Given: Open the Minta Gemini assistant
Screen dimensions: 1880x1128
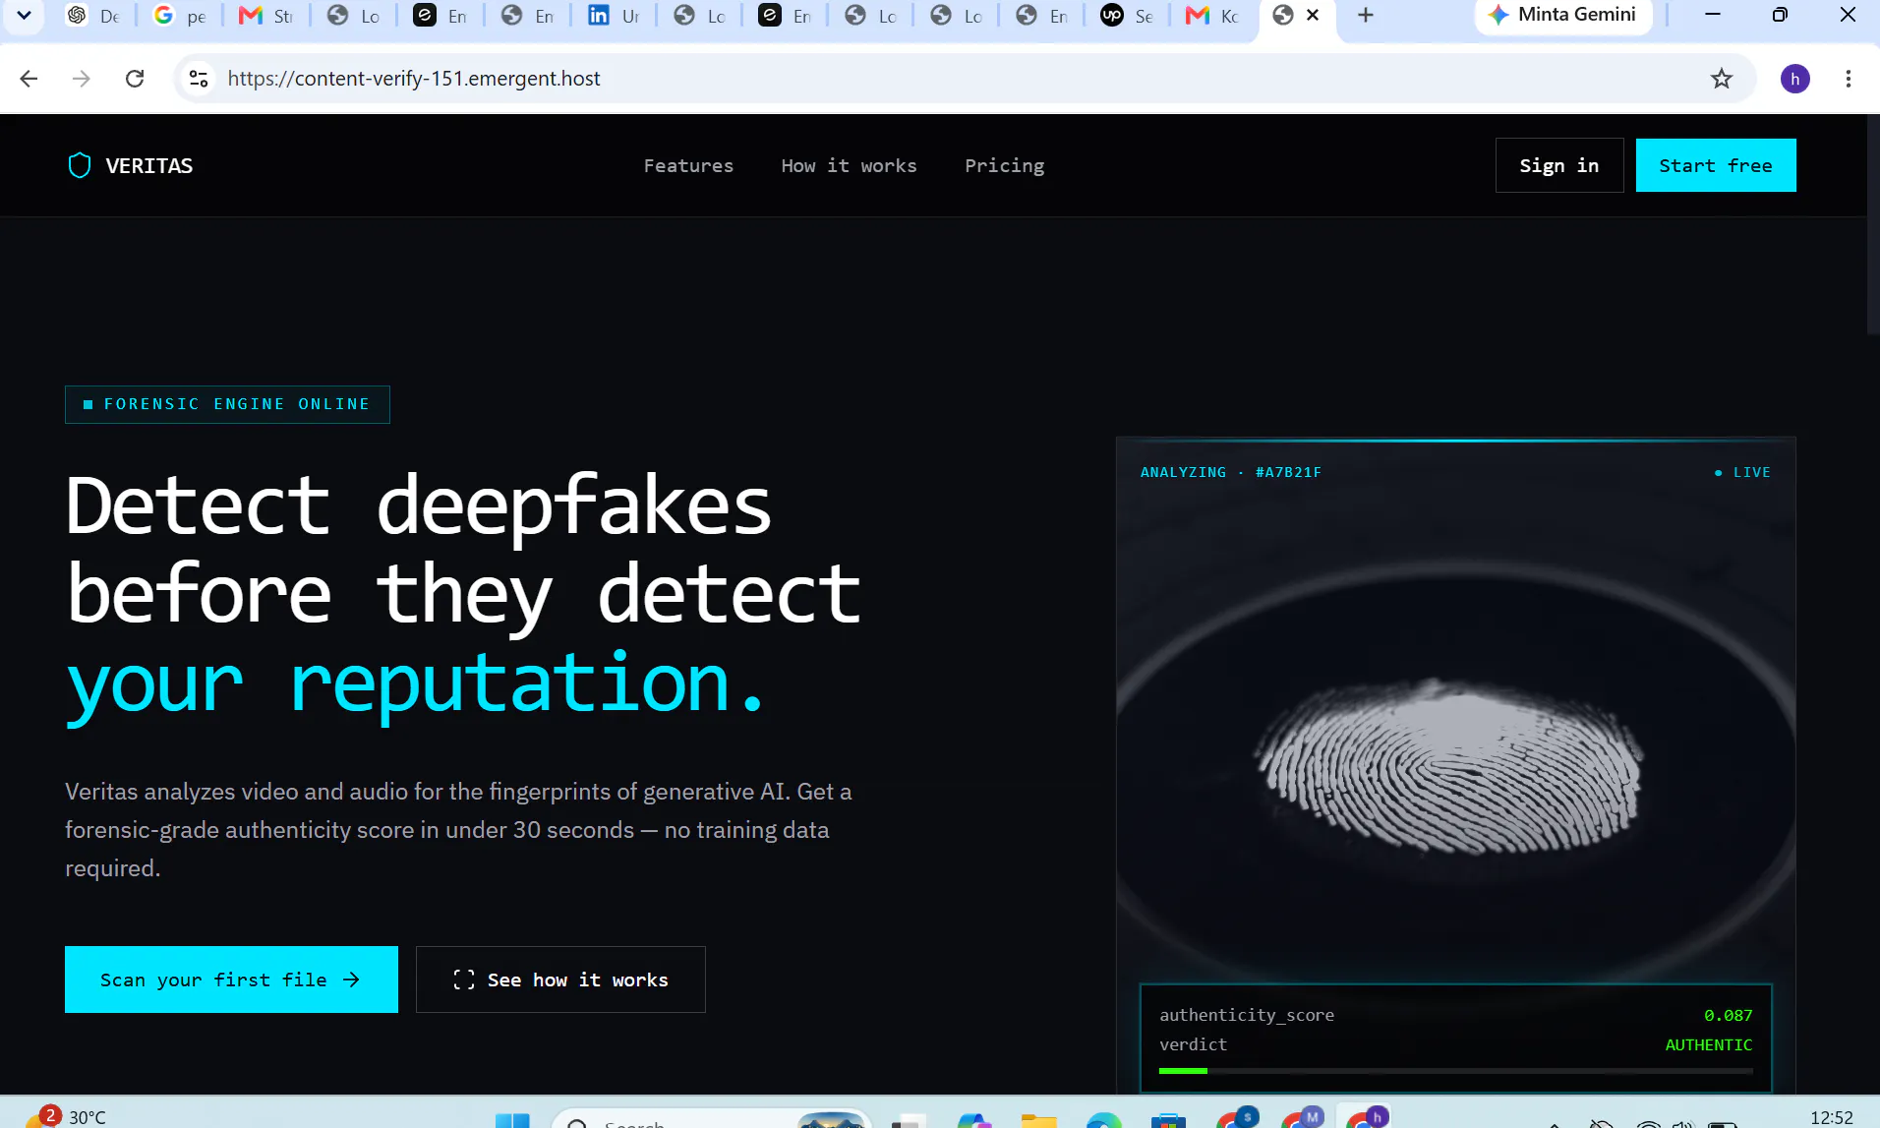Looking at the screenshot, I should click(x=1563, y=16).
